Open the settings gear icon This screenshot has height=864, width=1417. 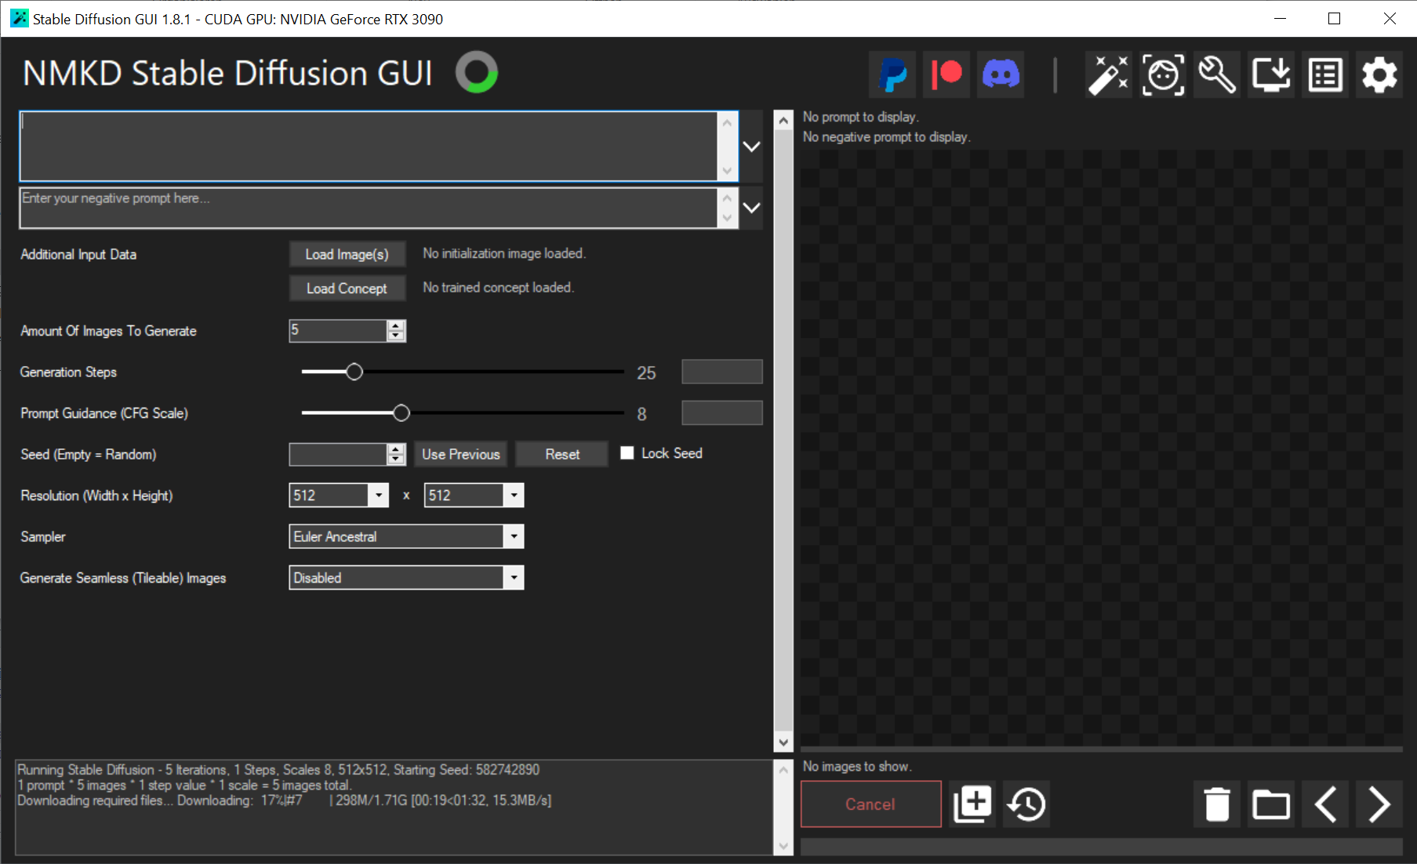click(x=1379, y=75)
